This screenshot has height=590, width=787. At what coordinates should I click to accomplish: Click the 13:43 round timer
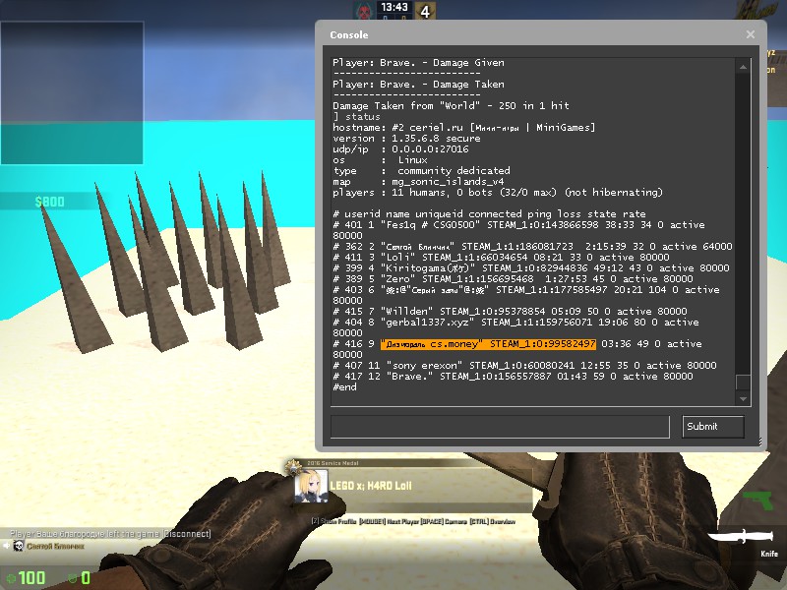(393, 8)
